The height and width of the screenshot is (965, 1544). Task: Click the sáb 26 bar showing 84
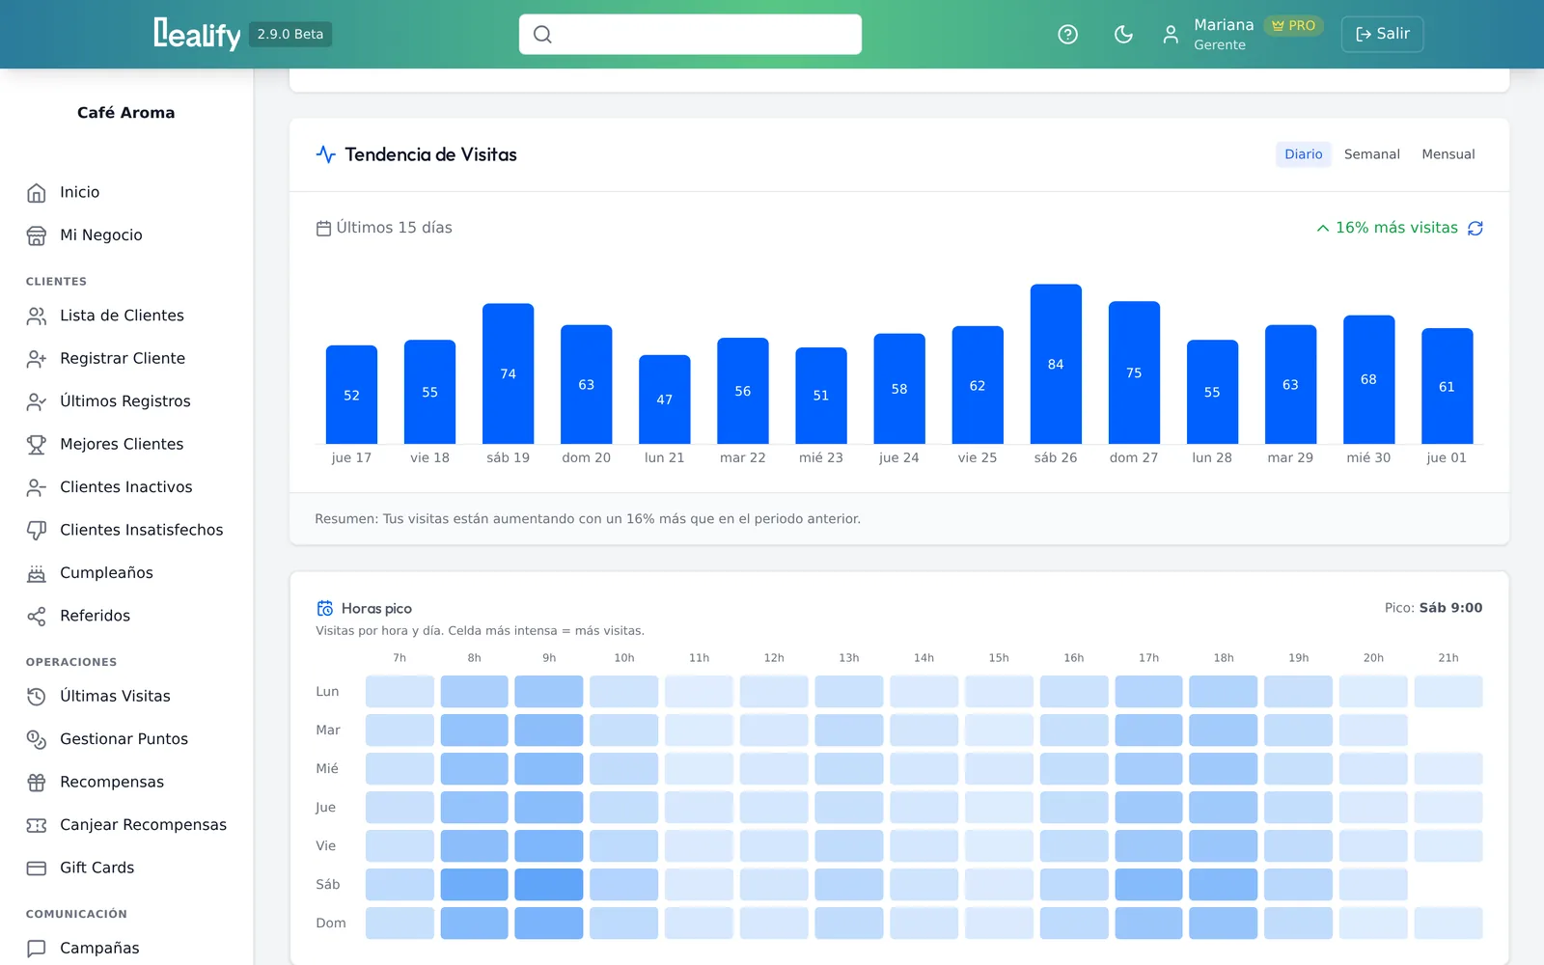(1056, 364)
